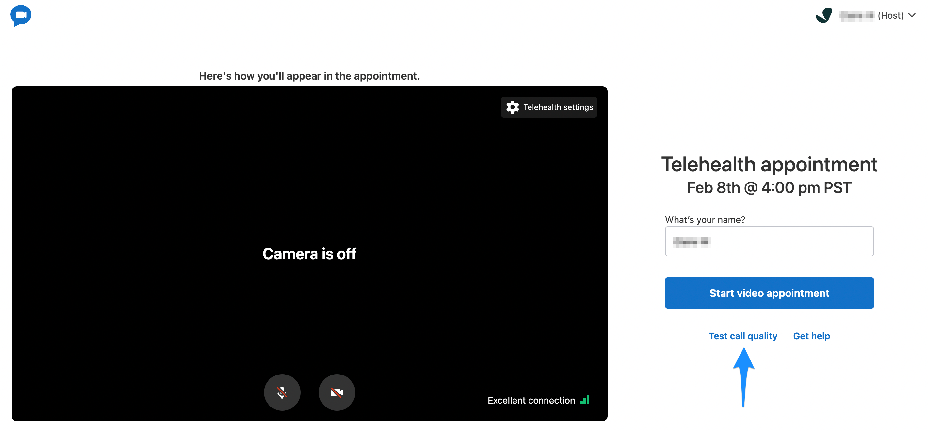Click the Camera is off preview text
928x431 pixels.
pyautogui.click(x=309, y=254)
